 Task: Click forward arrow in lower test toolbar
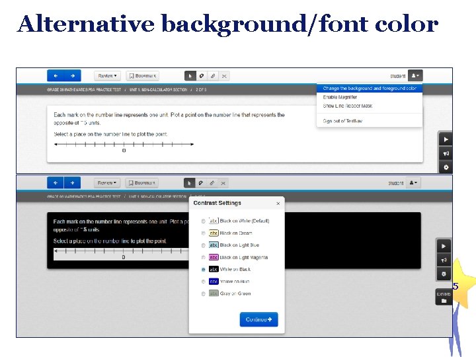(72, 182)
